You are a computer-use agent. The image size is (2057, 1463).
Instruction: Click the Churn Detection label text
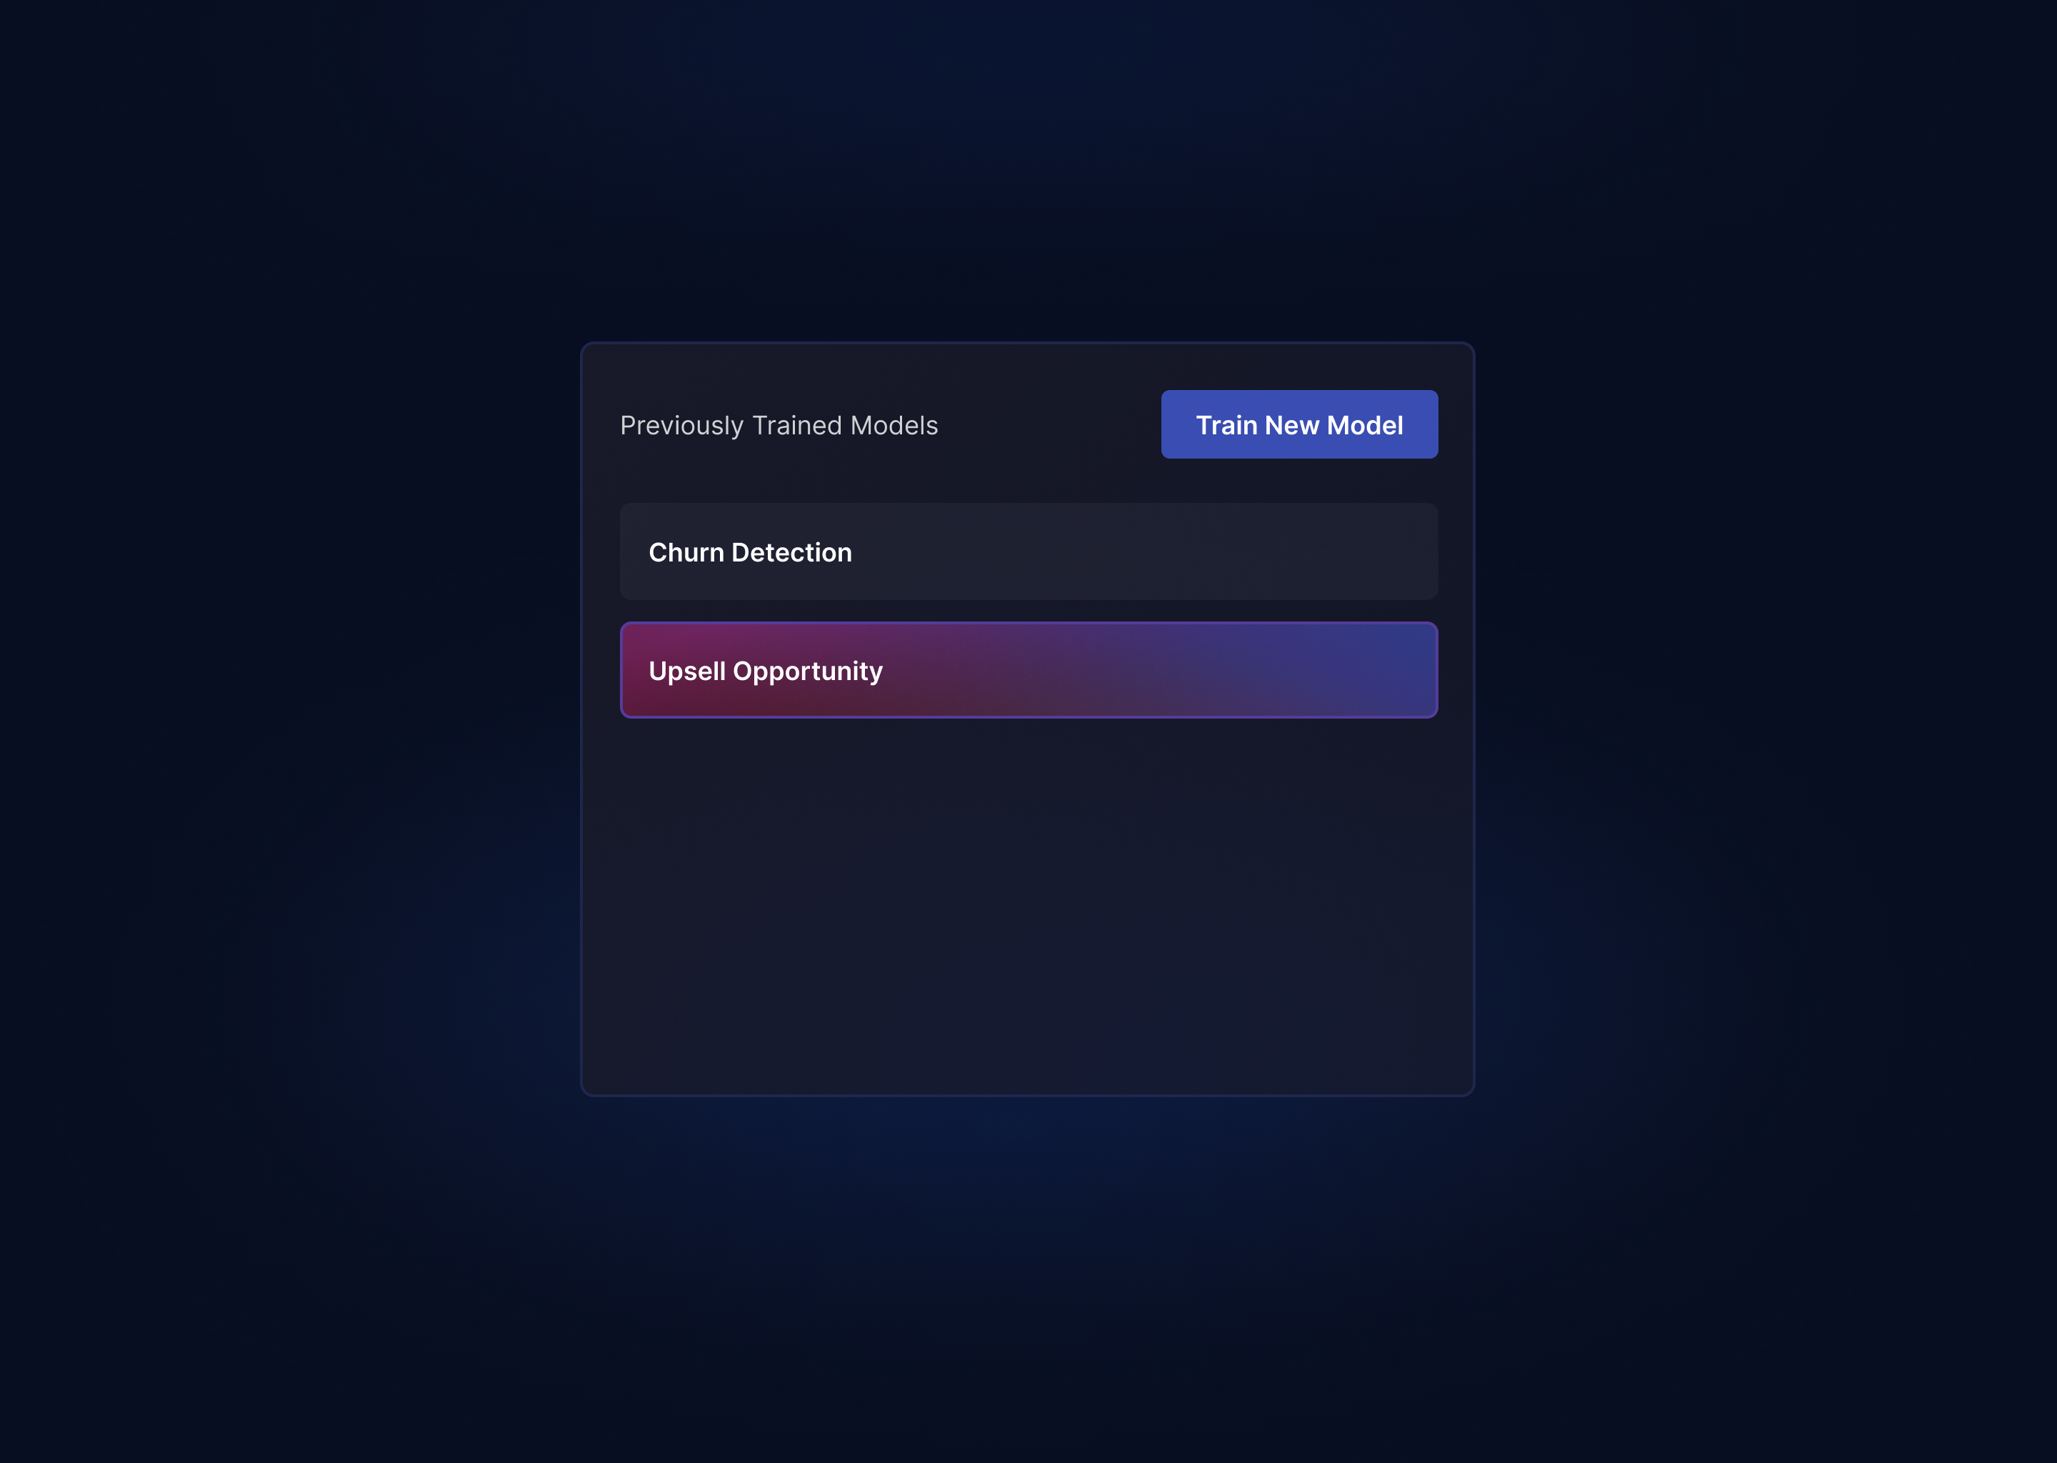[750, 552]
